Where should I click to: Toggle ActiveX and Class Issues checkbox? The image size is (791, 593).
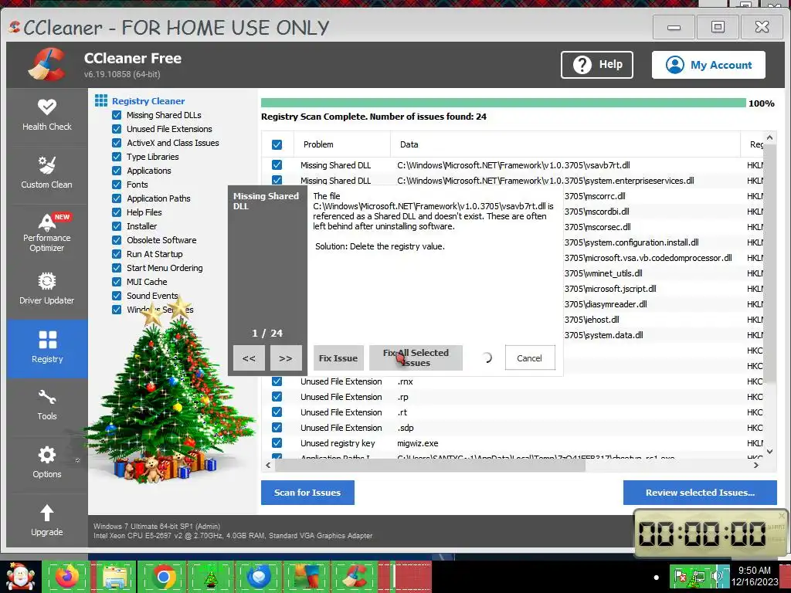[117, 143]
